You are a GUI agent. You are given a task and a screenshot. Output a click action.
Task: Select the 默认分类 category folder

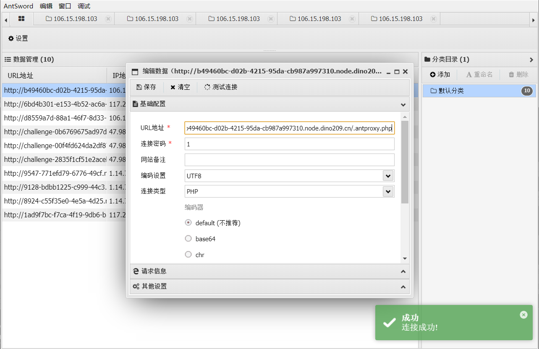(479, 91)
